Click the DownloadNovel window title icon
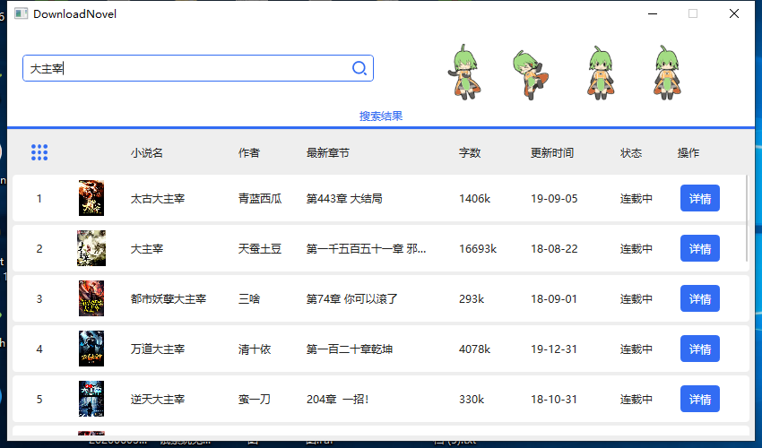762x448 pixels. [21, 13]
